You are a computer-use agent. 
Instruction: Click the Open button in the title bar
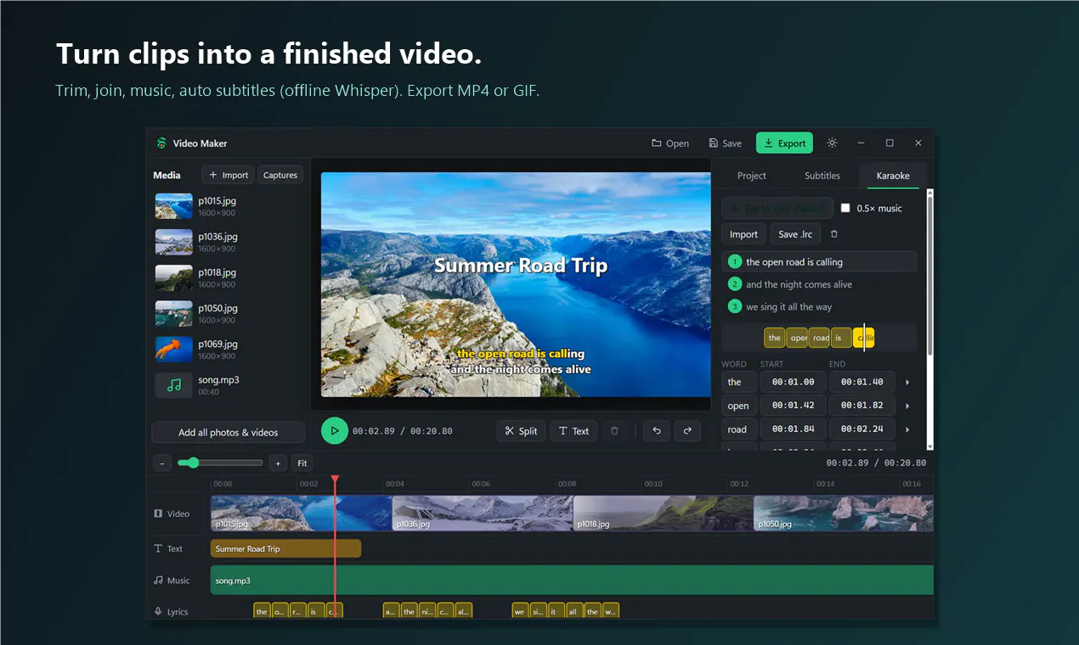[670, 143]
